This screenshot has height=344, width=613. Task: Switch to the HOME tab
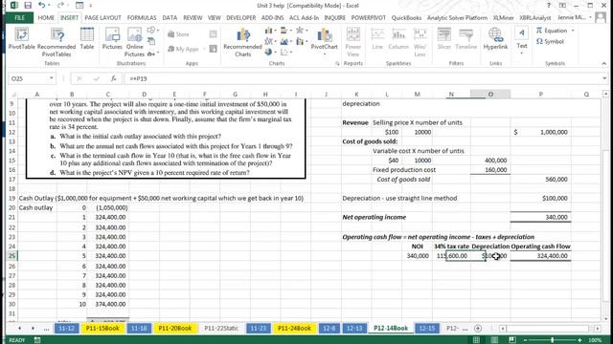click(46, 18)
